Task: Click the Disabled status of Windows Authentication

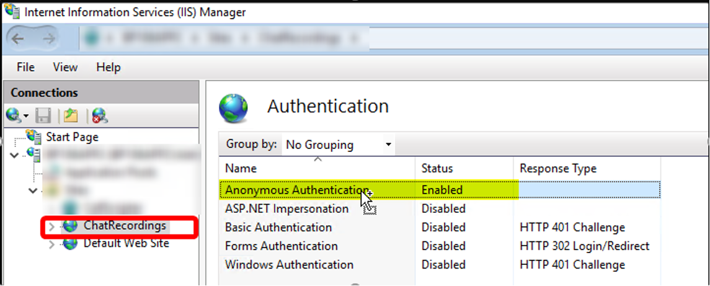Action: click(x=444, y=265)
